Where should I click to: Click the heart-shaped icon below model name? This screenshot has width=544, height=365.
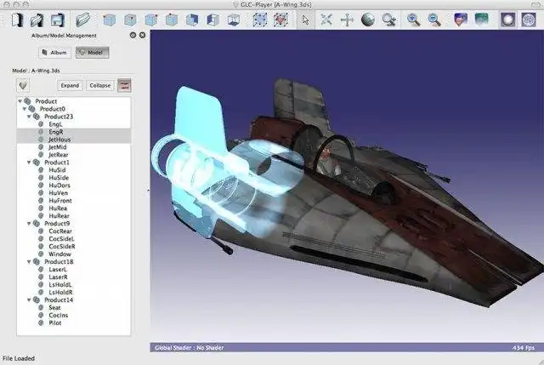23,85
